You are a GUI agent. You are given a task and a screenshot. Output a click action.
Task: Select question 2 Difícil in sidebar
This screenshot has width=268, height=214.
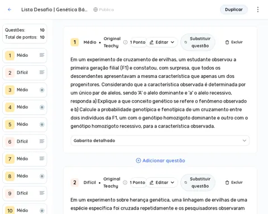point(25,72)
